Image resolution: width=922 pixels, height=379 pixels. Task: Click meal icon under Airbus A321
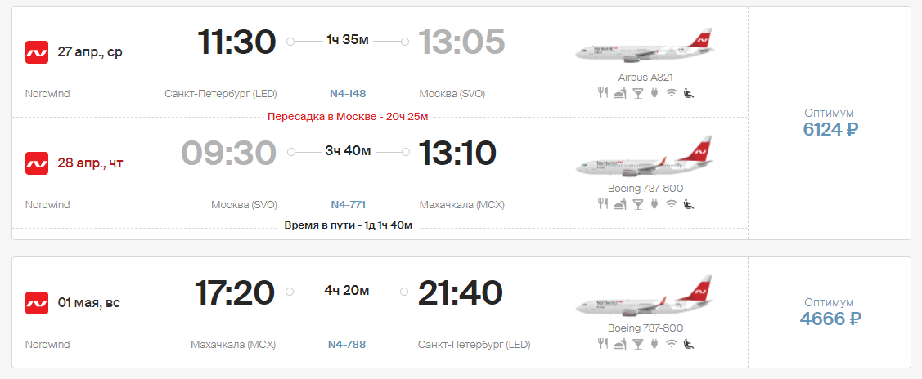tap(603, 92)
